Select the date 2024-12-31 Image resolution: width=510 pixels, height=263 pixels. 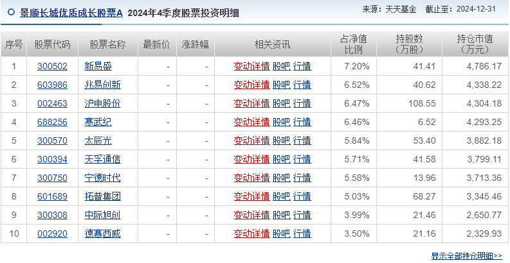[476, 9]
